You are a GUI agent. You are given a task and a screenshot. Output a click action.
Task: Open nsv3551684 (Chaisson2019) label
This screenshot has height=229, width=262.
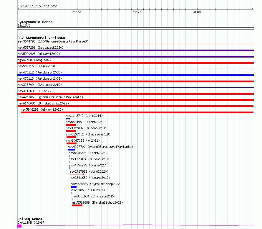[x=94, y=196]
